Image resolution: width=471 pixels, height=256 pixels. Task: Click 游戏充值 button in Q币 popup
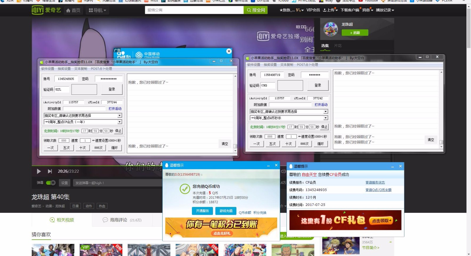click(x=226, y=211)
